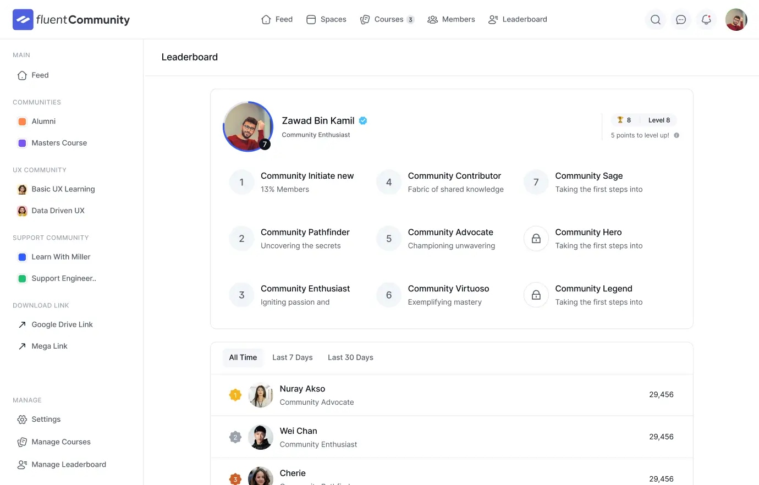Click the info icon beside level up text

(x=676, y=135)
